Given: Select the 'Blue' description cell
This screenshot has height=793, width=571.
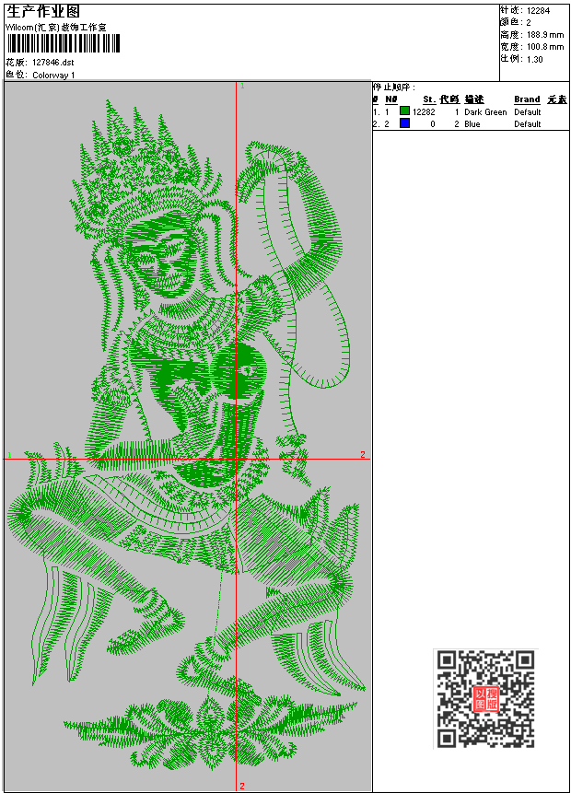Looking at the screenshot, I should (472, 124).
